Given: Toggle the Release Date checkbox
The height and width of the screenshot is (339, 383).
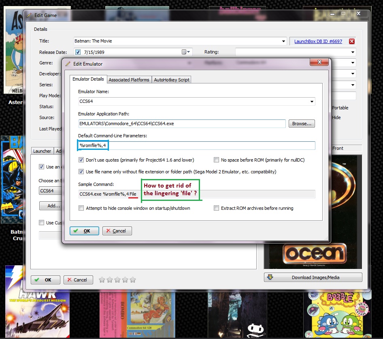Looking at the screenshot, I should click(78, 52).
